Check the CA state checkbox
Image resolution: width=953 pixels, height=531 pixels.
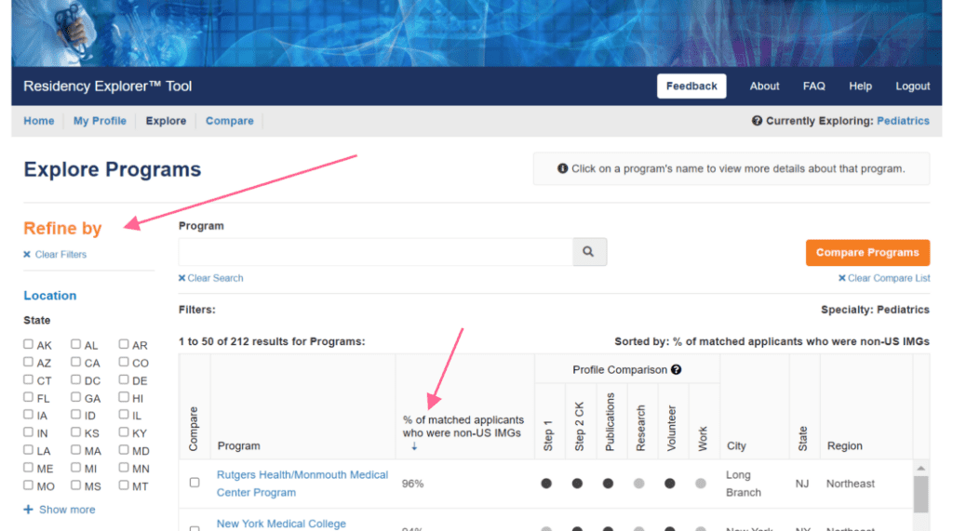coord(76,363)
